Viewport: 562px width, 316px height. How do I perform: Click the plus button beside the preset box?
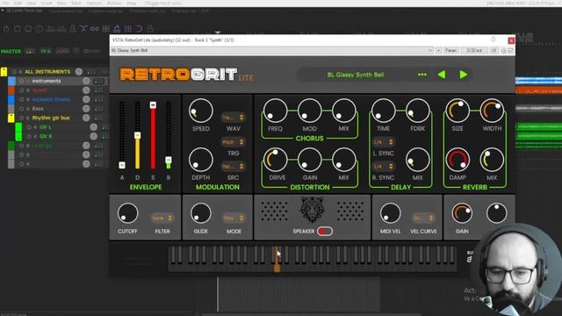pos(438,51)
